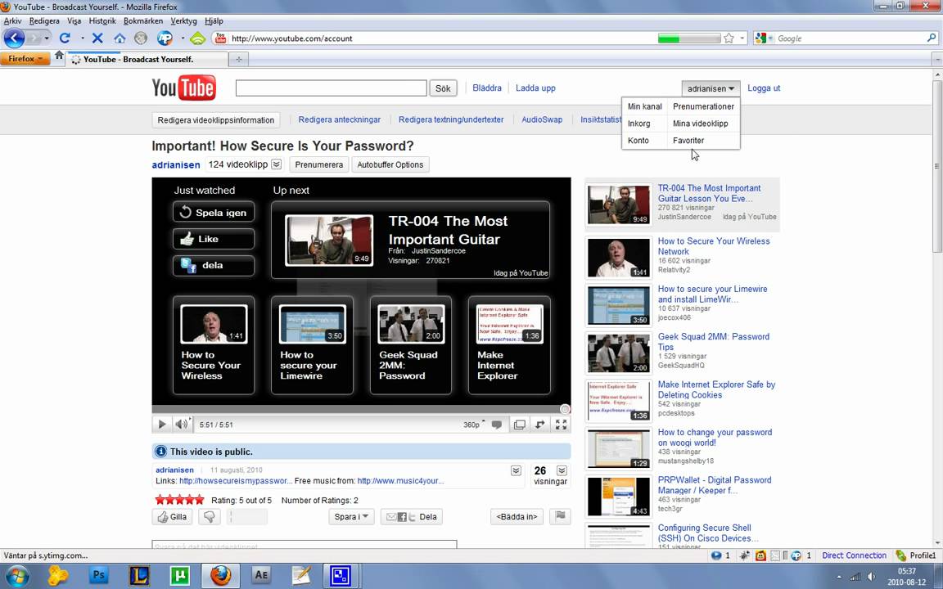Mute the video with the speaker icon

coord(181,425)
